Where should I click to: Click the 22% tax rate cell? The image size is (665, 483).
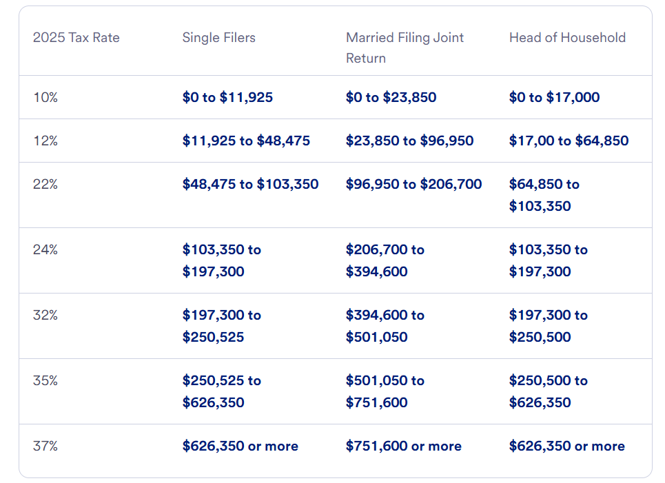pos(45,184)
